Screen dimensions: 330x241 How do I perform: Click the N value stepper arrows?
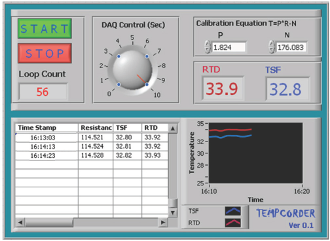click(x=272, y=47)
